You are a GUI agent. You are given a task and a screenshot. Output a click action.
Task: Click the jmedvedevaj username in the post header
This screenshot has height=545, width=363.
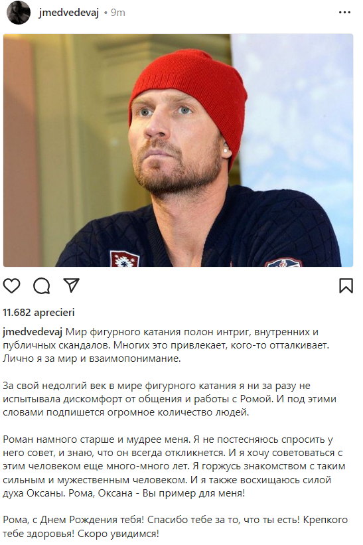69,13
